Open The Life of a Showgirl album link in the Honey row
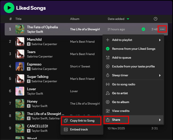173x140 pixels. tap(85, 104)
